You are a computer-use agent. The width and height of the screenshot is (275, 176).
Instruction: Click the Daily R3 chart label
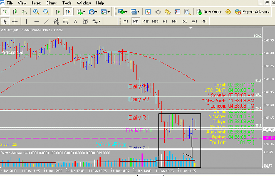[139, 86]
